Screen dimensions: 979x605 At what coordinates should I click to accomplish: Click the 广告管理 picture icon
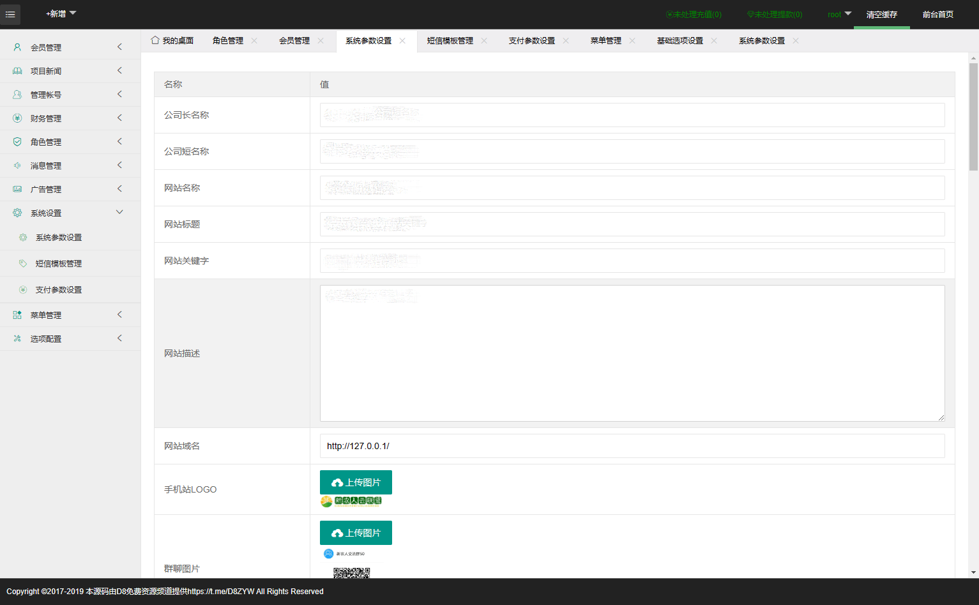17,189
